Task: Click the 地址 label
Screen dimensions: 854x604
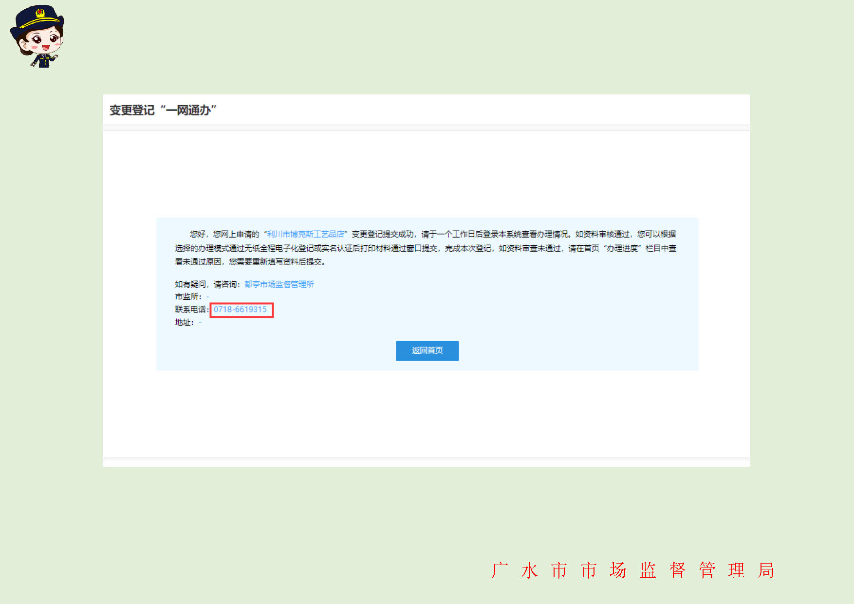Action: pos(184,322)
